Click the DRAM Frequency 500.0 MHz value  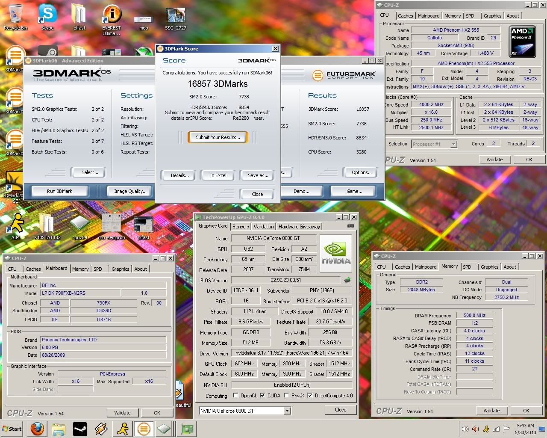point(475,315)
